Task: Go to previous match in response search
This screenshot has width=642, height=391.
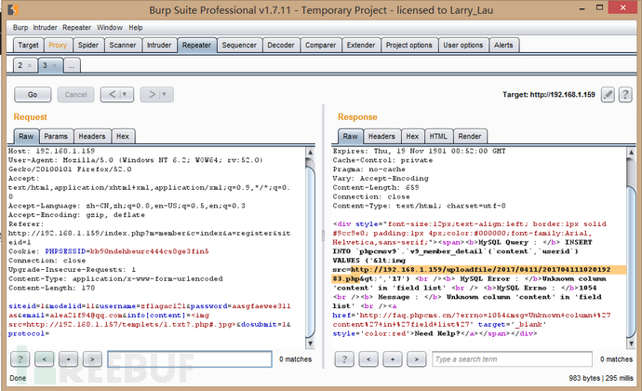Action: [368, 359]
